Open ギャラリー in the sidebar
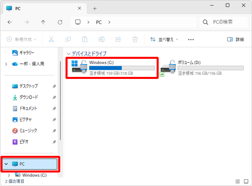The image size is (252, 186). pos(23,53)
